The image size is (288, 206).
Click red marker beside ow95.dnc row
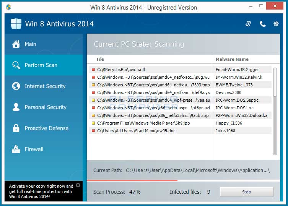click(x=93, y=131)
